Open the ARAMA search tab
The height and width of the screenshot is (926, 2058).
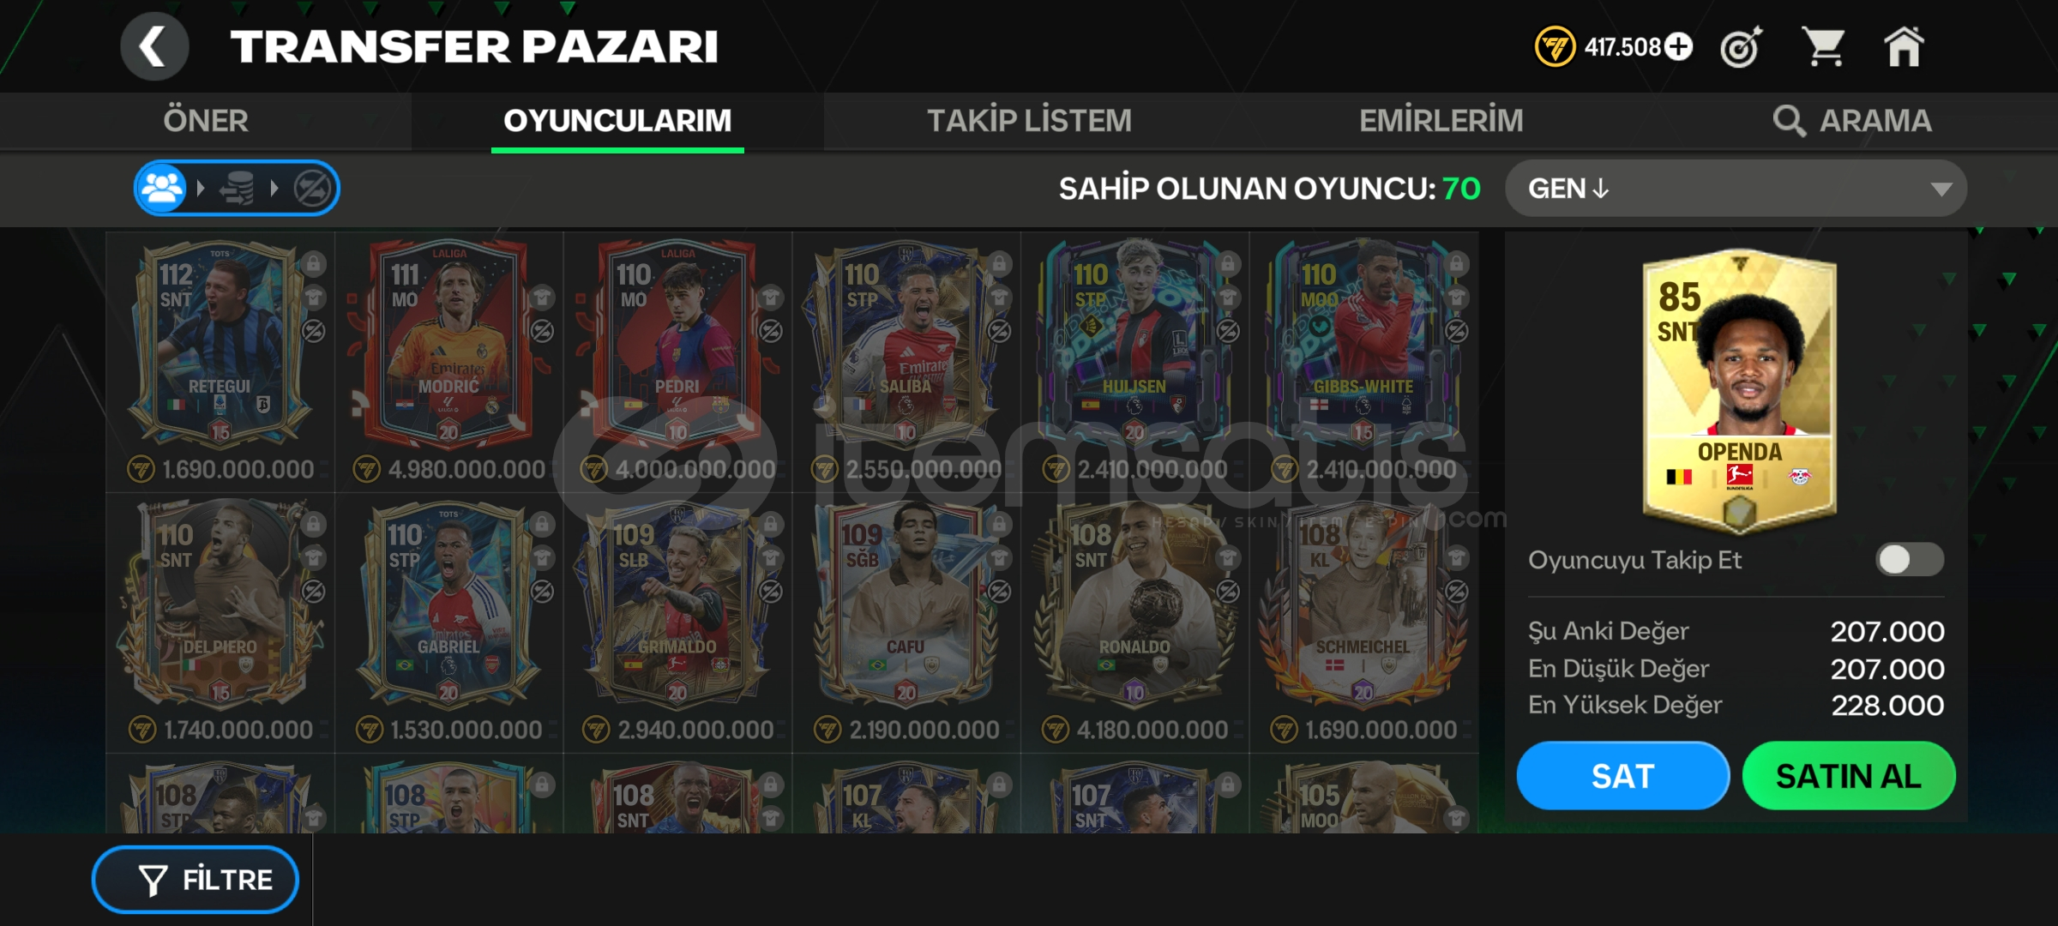(x=1852, y=121)
